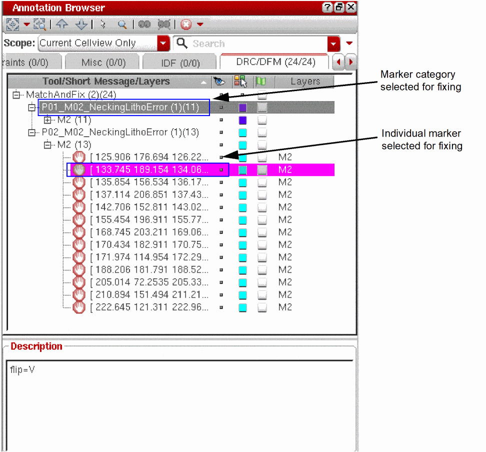486x452 pixels.
Task: Click into the Search input field
Action: click(259, 44)
